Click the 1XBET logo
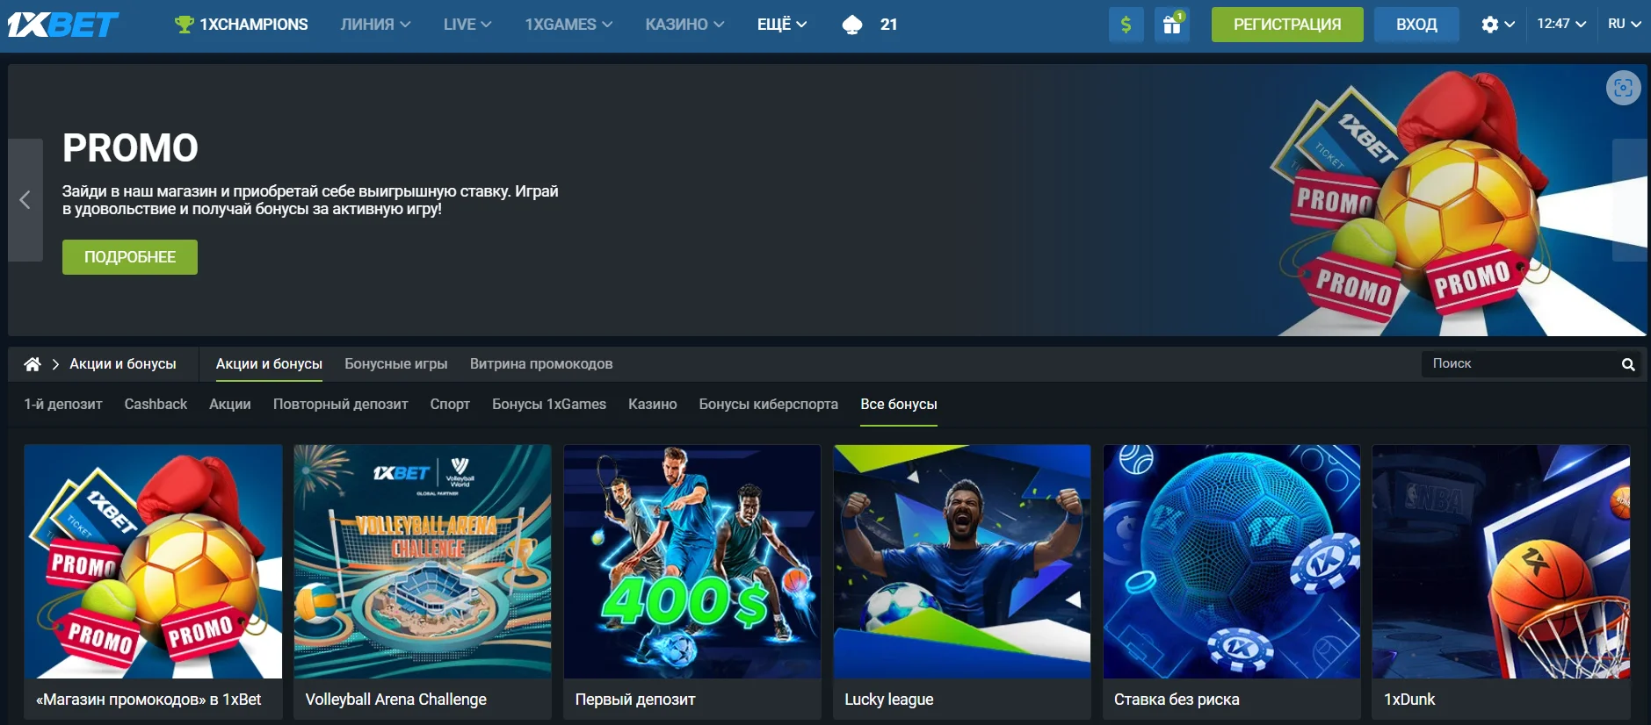 (63, 25)
